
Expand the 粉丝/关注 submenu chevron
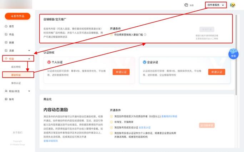(x=29, y=91)
